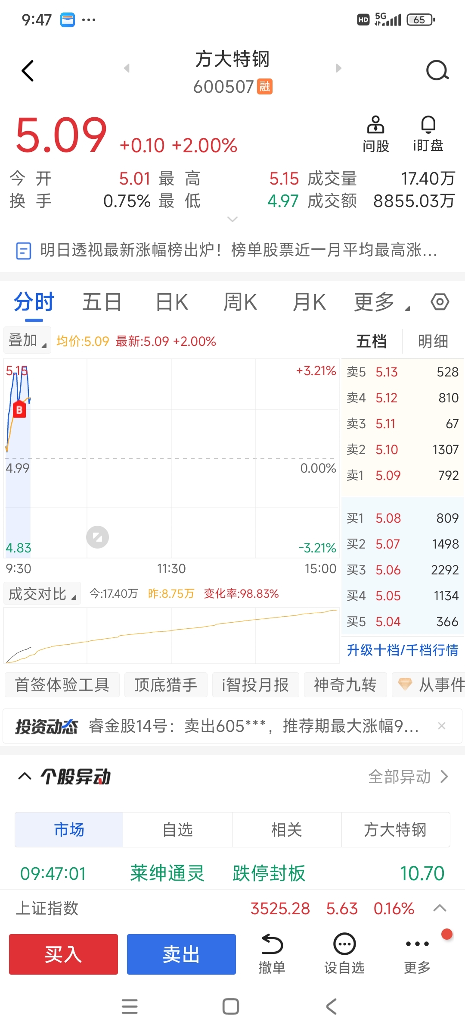Image resolution: width=465 pixels, height=1035 pixels.
Task: Open 更多 chart period dropdown
Action: click(x=382, y=302)
